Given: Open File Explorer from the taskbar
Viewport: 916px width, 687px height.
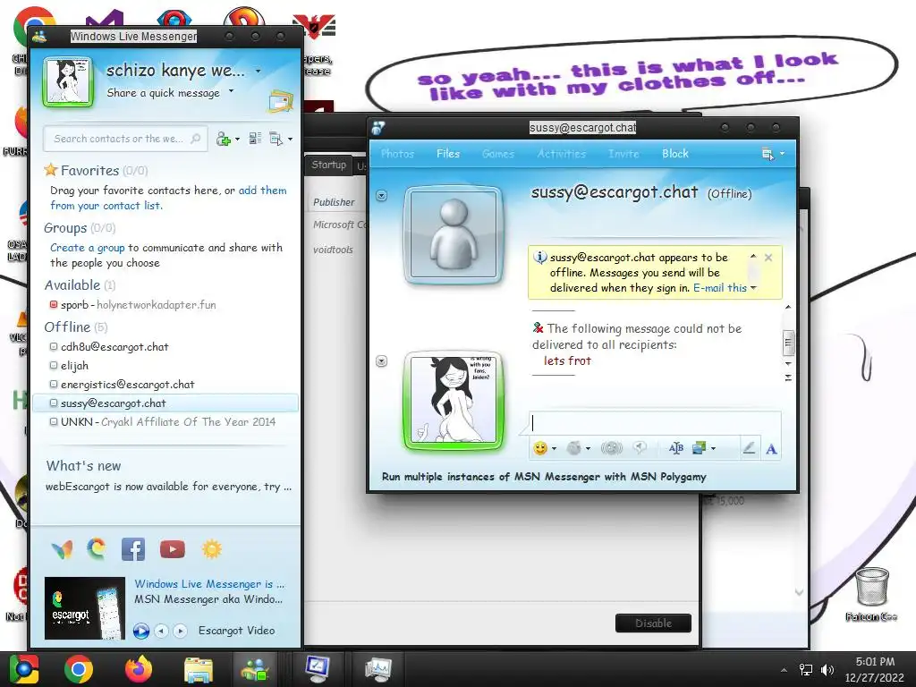Looking at the screenshot, I should (x=199, y=669).
